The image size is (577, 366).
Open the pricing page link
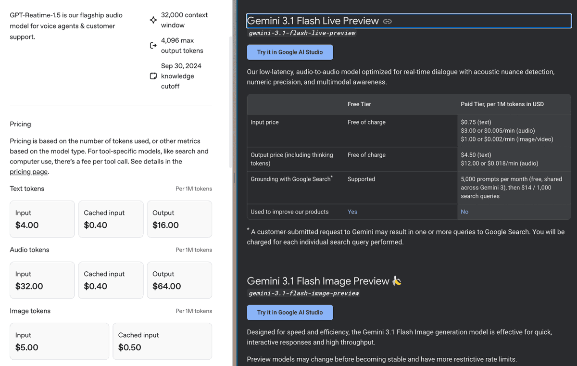coord(28,172)
